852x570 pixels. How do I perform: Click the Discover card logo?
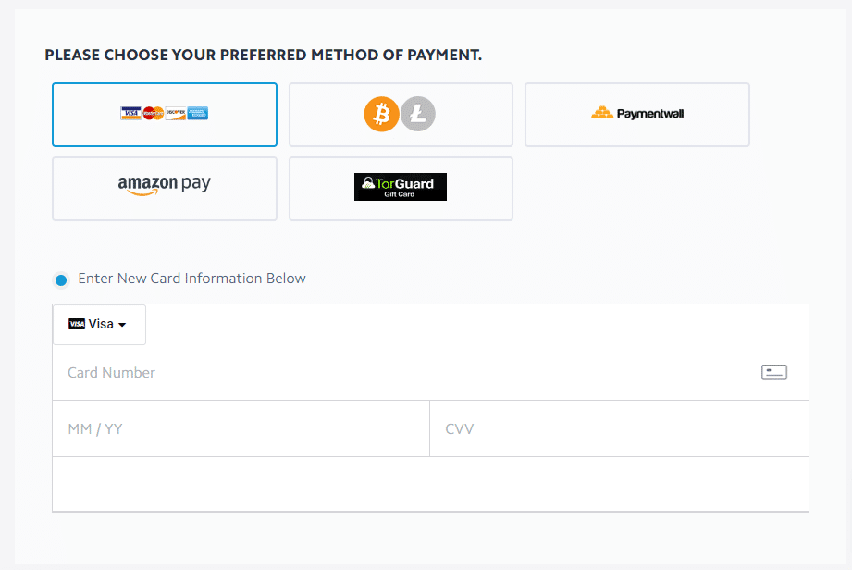[175, 113]
